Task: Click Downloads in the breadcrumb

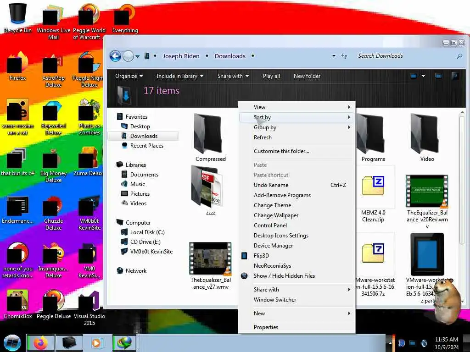Action: pyautogui.click(x=230, y=56)
